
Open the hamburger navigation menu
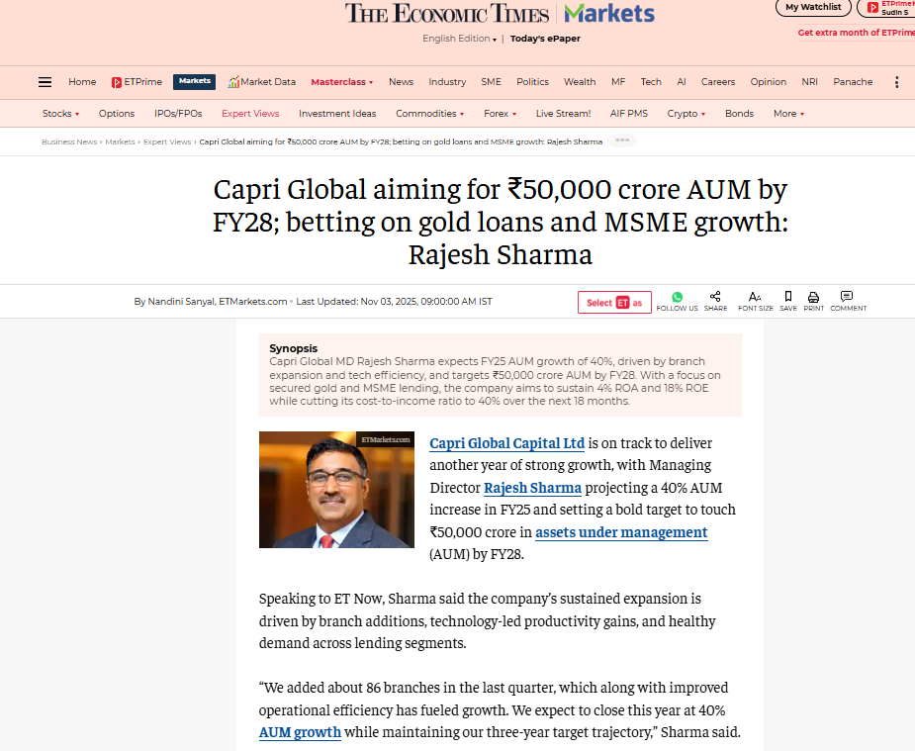coord(45,82)
